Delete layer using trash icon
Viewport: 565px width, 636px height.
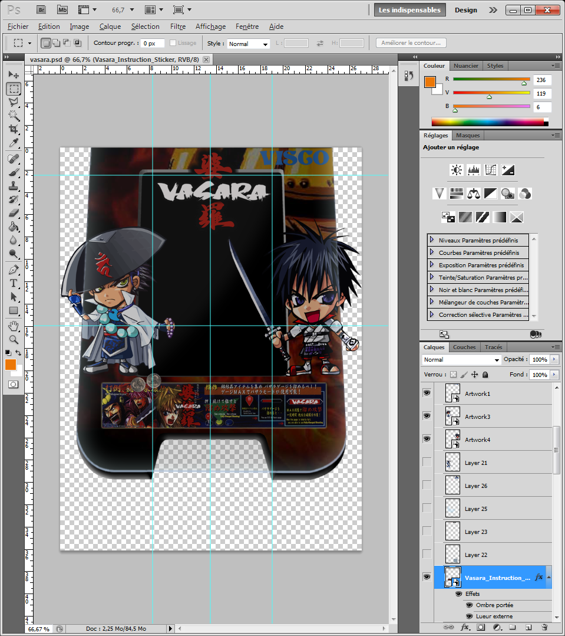tap(544, 627)
